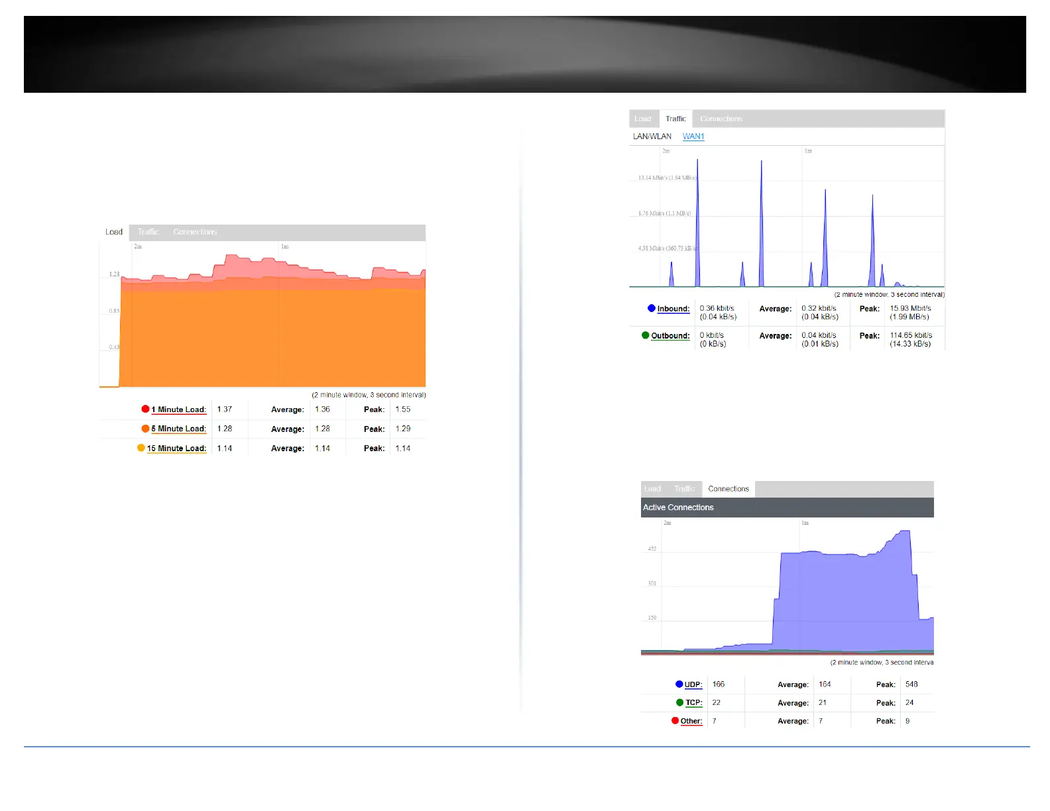The image size is (1050, 811).
Task: Click the green dot beside TCP
Action: click(680, 702)
